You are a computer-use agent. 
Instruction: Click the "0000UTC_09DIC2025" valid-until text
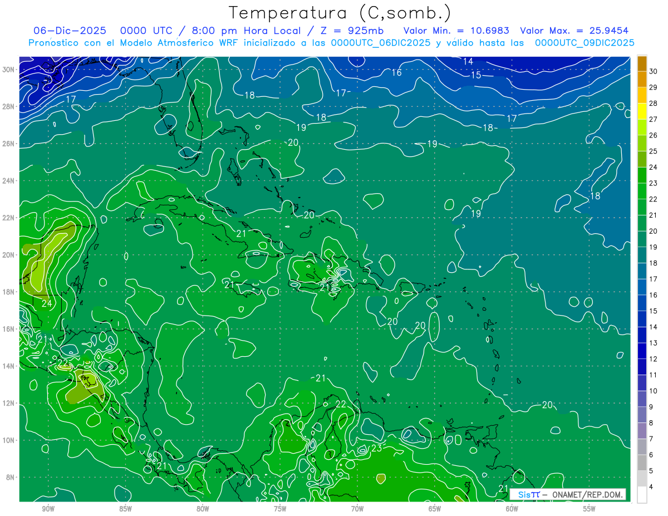point(584,43)
